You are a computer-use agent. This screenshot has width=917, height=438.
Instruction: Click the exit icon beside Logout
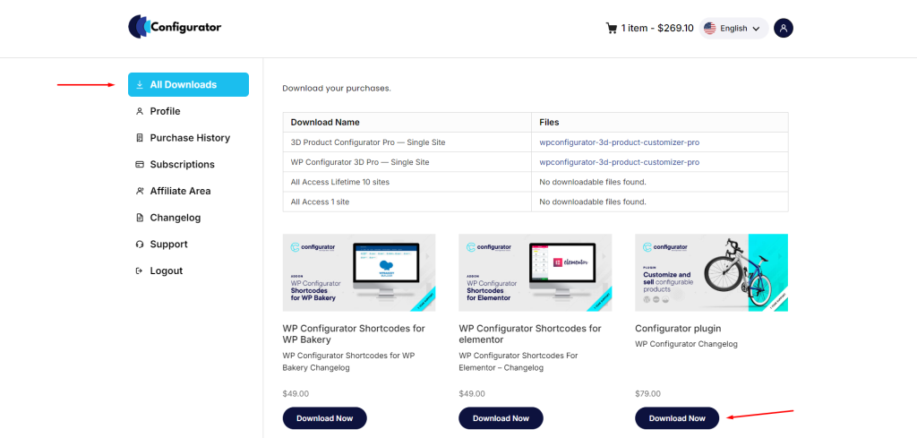(x=139, y=271)
